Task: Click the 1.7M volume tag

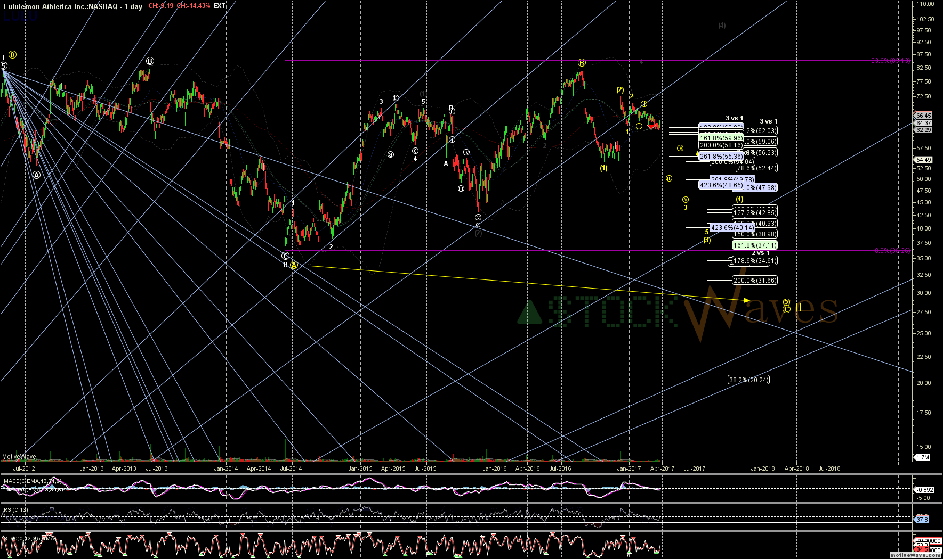Action: [x=923, y=457]
